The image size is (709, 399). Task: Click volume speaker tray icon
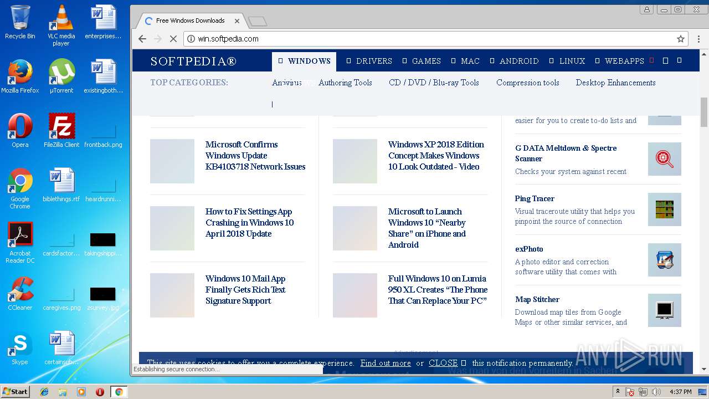656,392
